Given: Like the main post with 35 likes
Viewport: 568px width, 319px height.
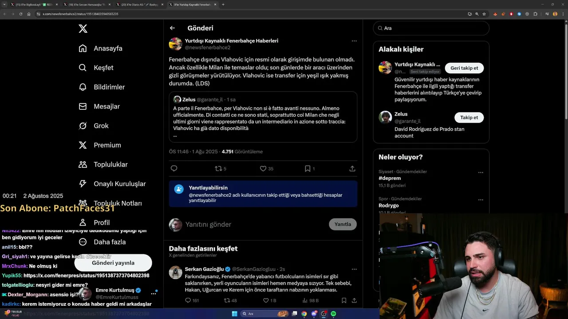Looking at the screenshot, I should (x=267, y=168).
